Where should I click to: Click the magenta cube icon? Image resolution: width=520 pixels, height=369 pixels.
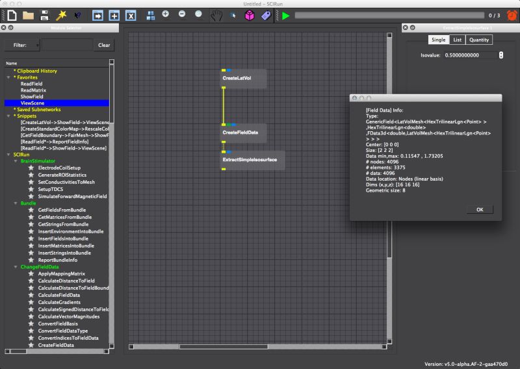click(x=250, y=15)
